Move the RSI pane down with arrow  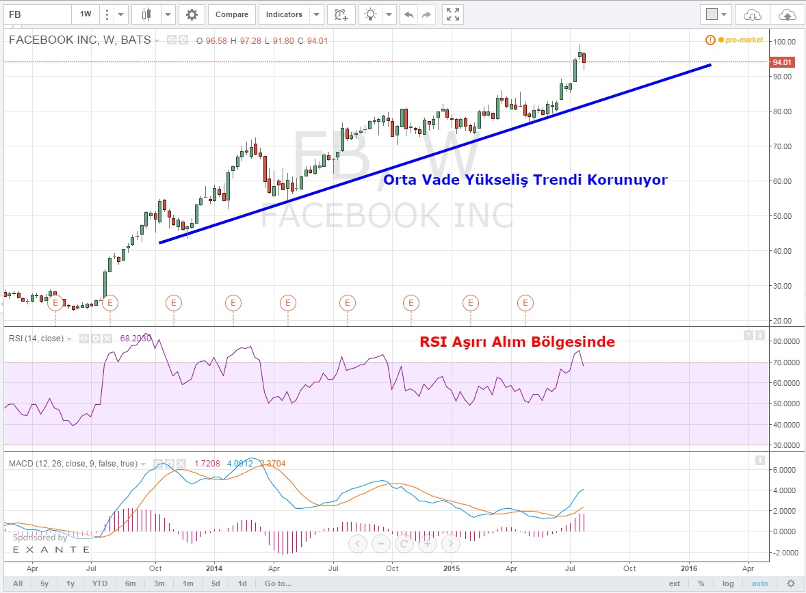click(x=760, y=336)
